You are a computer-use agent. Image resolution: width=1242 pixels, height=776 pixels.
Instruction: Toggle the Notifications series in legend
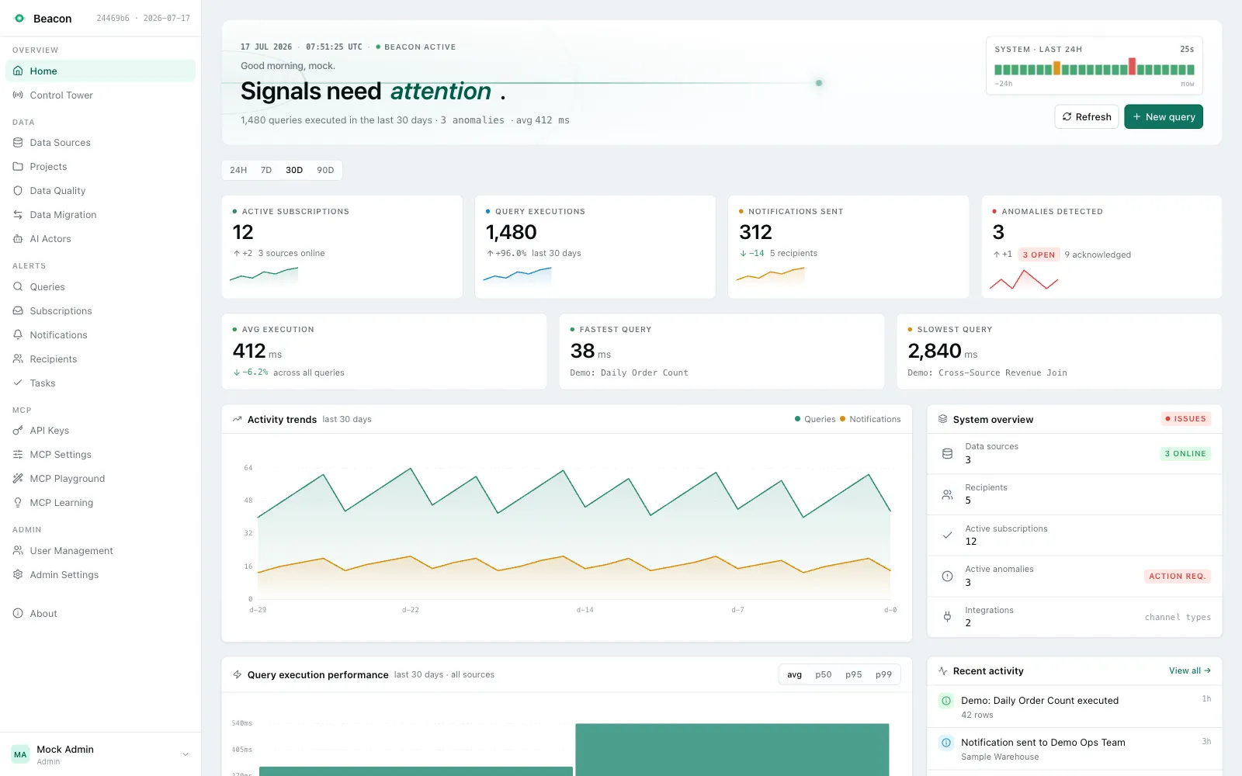[871, 419]
